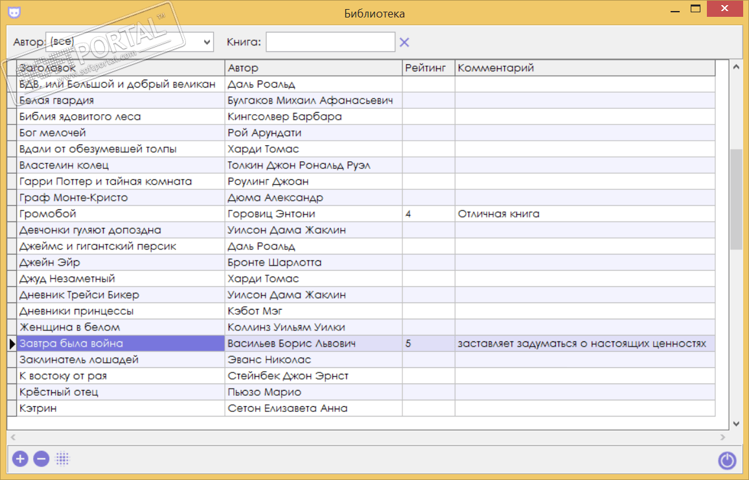
Task: Sort by the Заголовок column header
Action: [121, 68]
